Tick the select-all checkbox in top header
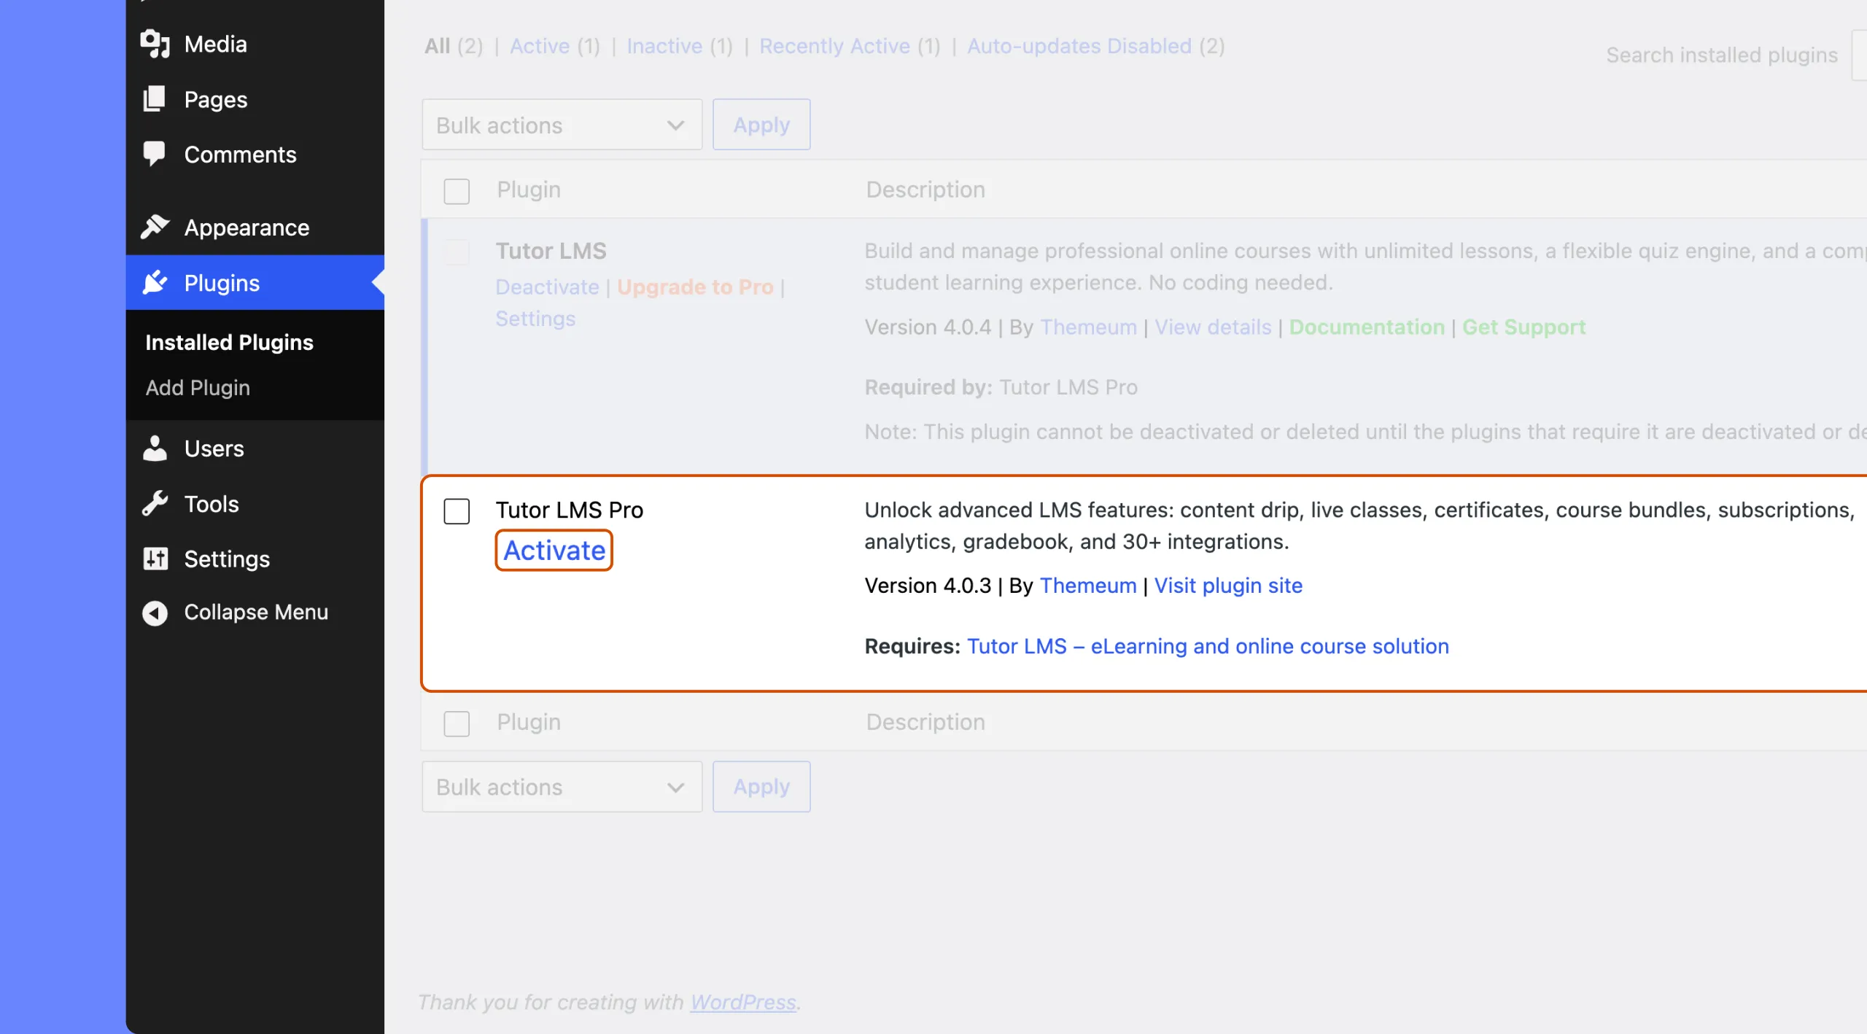The image size is (1867, 1034). (457, 191)
